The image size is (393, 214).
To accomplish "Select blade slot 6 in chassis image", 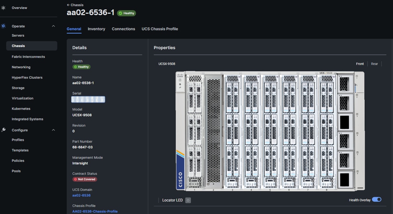I will pos(289,132).
